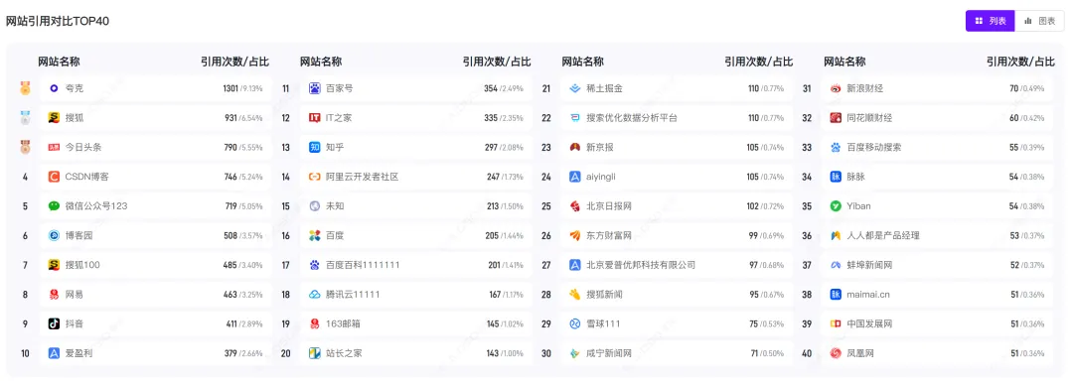Click the 百度百科1111111 paw icon
This screenshot has height=384, width=1073.
click(x=315, y=264)
